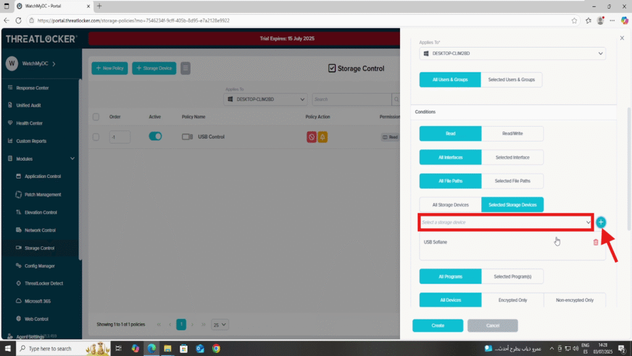Choose Read permission

450,133
